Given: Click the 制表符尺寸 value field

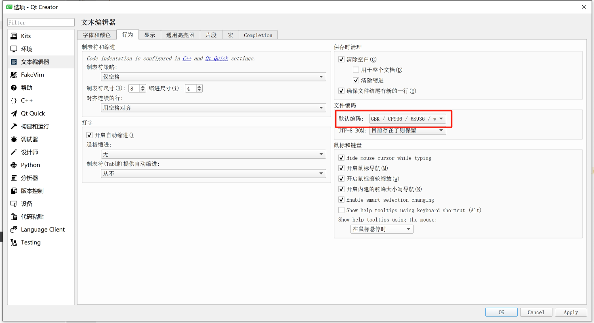Looking at the screenshot, I should pos(134,88).
